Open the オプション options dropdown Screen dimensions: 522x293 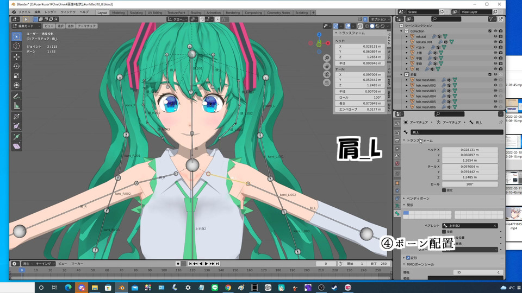coord(380,20)
